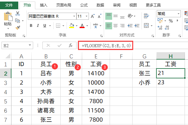This screenshot has width=188, height=125.
Task: Switch to 视图 tab
Action: [x=133, y=5]
